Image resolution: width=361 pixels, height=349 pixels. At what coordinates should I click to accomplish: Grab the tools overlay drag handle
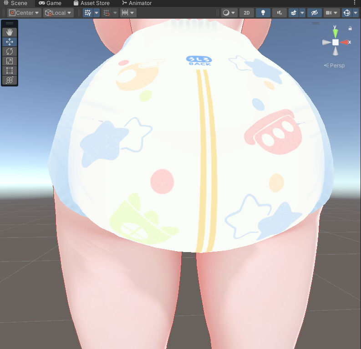click(x=10, y=23)
